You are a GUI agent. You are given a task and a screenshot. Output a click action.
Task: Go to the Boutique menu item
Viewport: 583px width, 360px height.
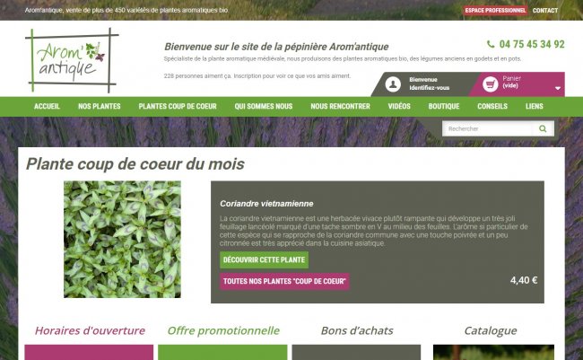(444, 107)
